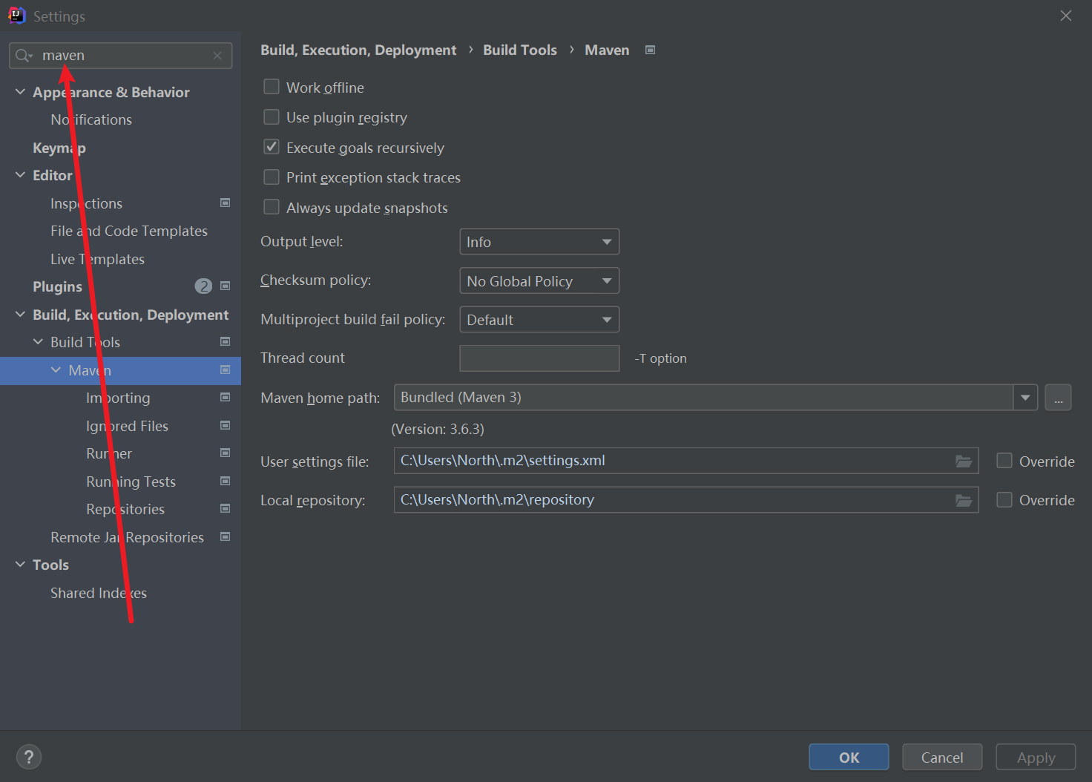Viewport: 1092px width, 782px height.
Task: Click the User settings file path field
Action: 686,461
